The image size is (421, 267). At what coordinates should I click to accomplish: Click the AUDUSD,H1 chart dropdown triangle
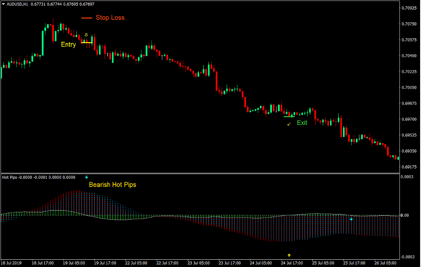pyautogui.click(x=3, y=3)
